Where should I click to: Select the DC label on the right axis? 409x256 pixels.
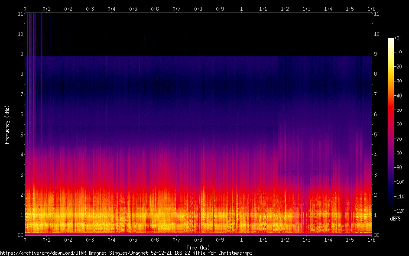(377, 235)
